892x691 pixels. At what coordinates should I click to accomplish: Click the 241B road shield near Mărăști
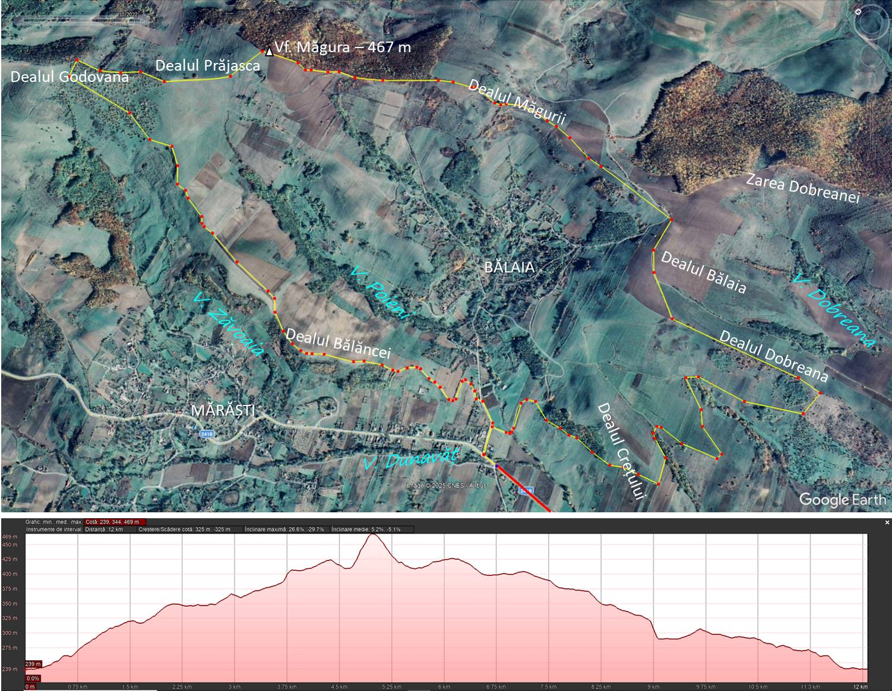pyautogui.click(x=207, y=435)
